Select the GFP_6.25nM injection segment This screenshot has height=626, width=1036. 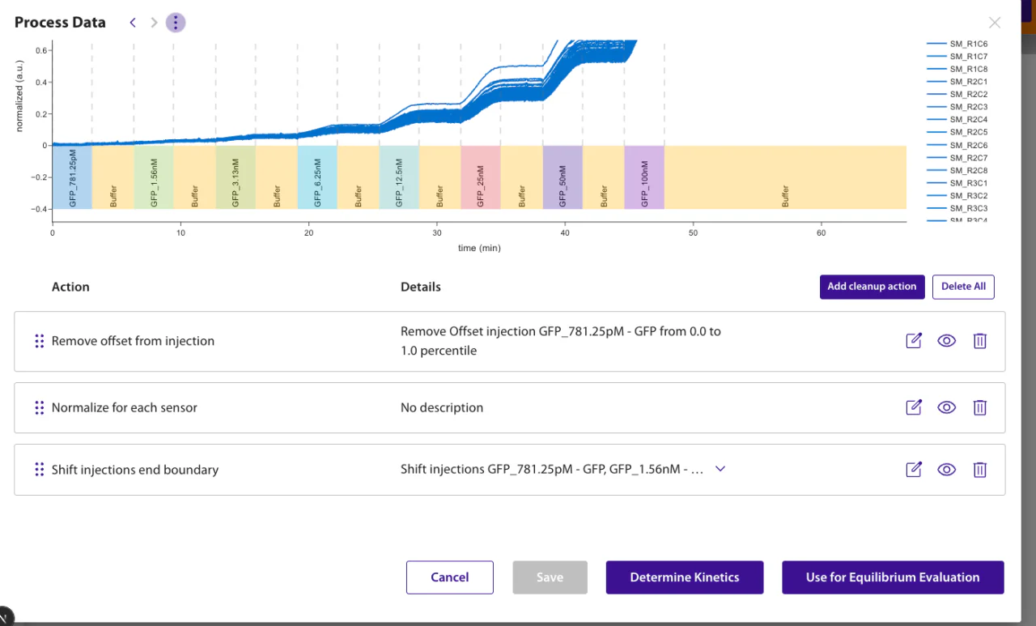click(x=317, y=177)
